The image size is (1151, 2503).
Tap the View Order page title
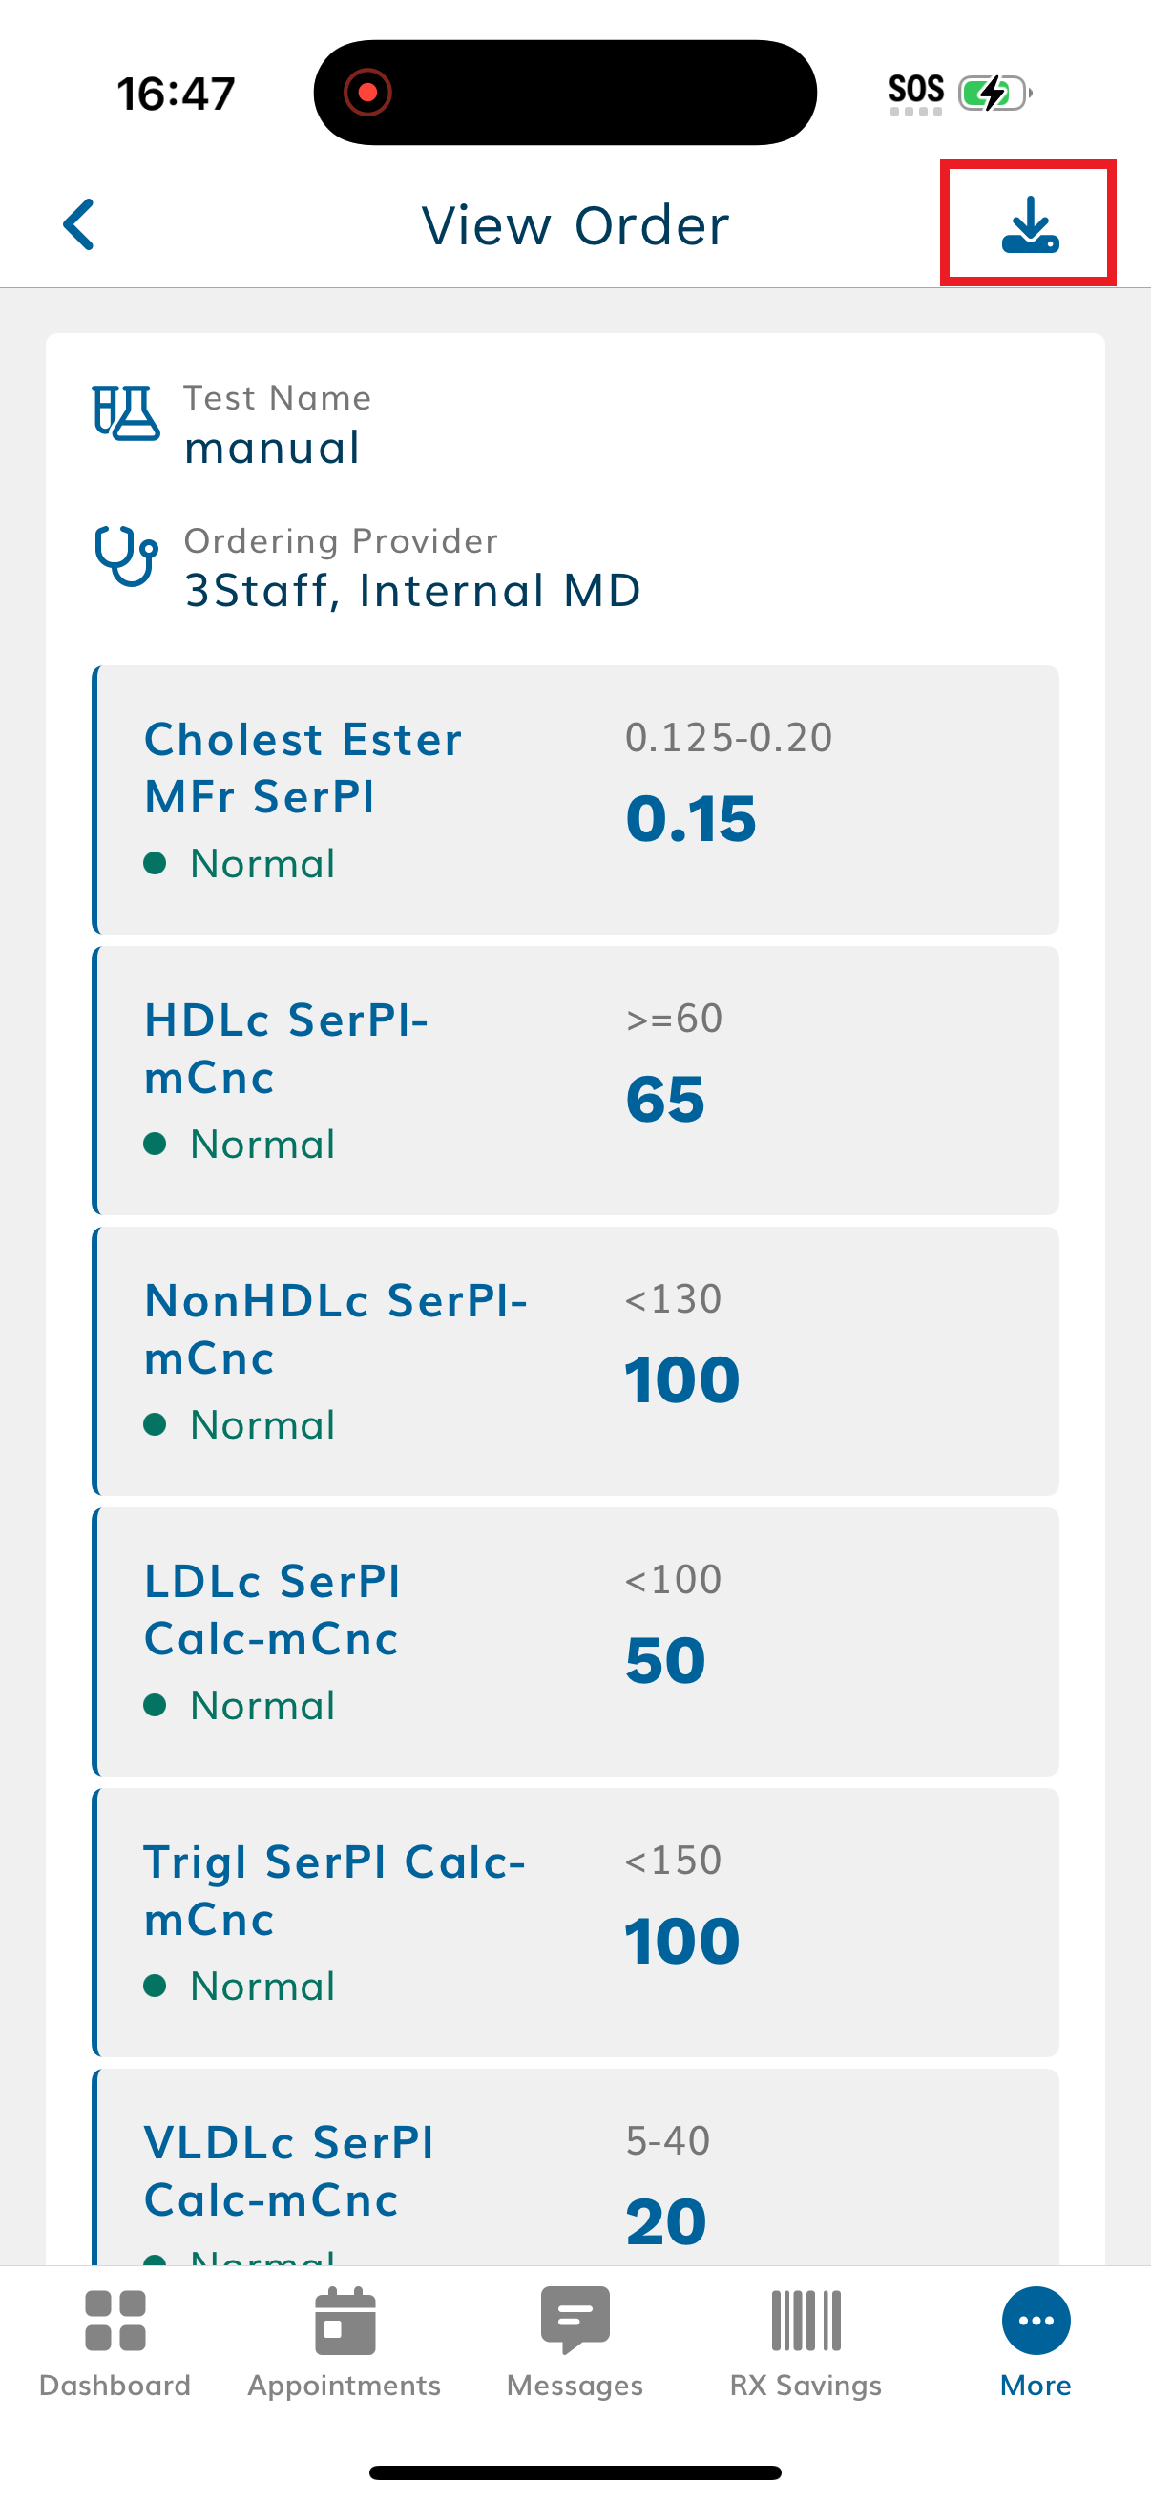click(x=575, y=225)
